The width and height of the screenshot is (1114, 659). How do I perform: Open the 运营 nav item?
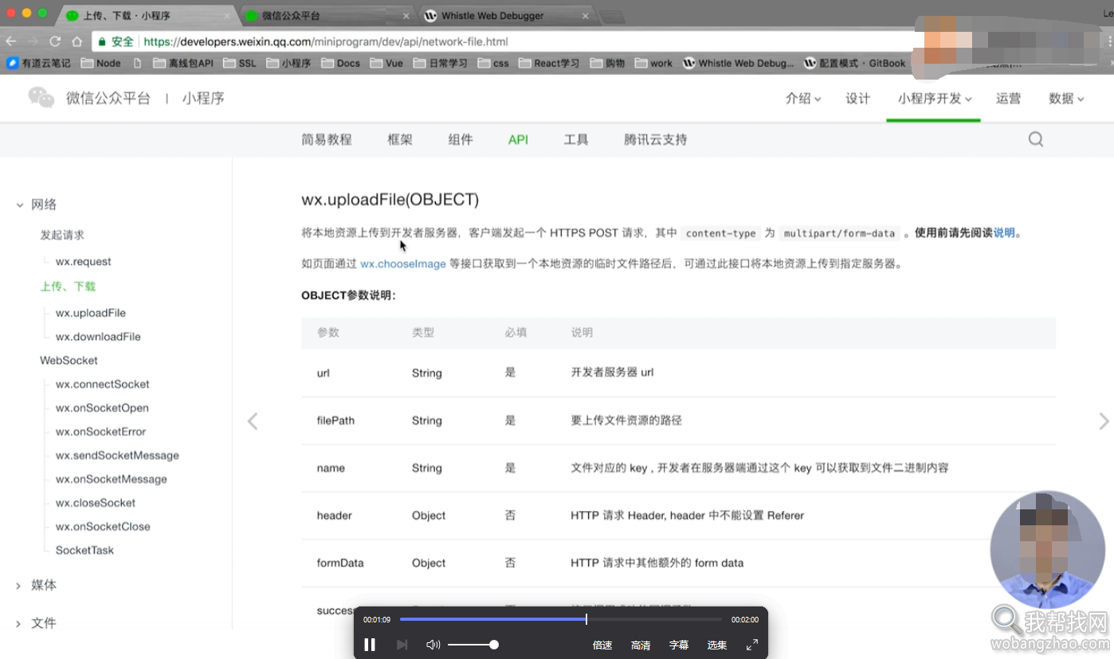tap(1008, 98)
